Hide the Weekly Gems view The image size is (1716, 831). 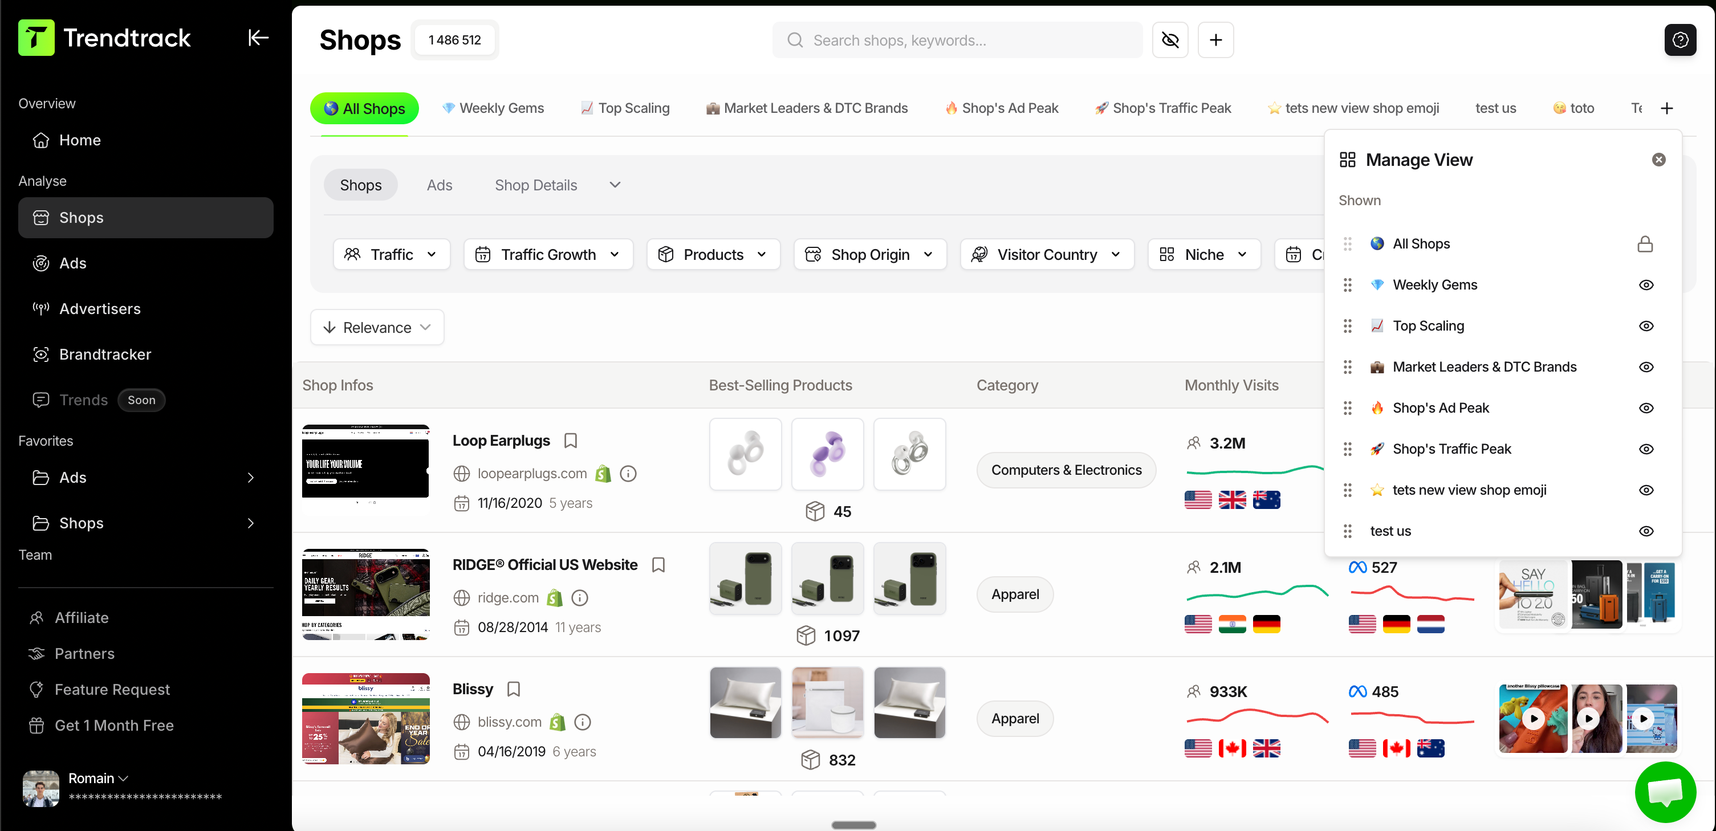click(x=1645, y=285)
